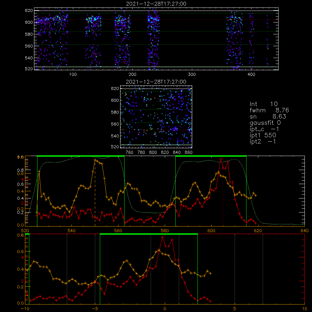Click x-axis label 640 on profile plot
The height and width of the screenshot is (312, 312).
coord(305,231)
